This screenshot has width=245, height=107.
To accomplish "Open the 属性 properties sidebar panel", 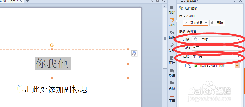I will [x=172, y=60].
